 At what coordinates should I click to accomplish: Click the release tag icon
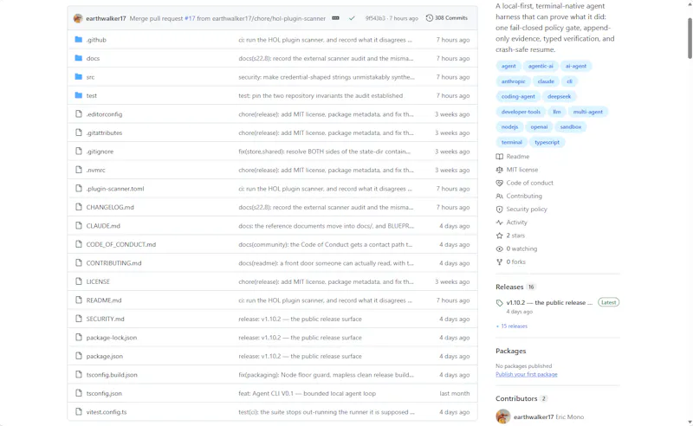click(500, 303)
